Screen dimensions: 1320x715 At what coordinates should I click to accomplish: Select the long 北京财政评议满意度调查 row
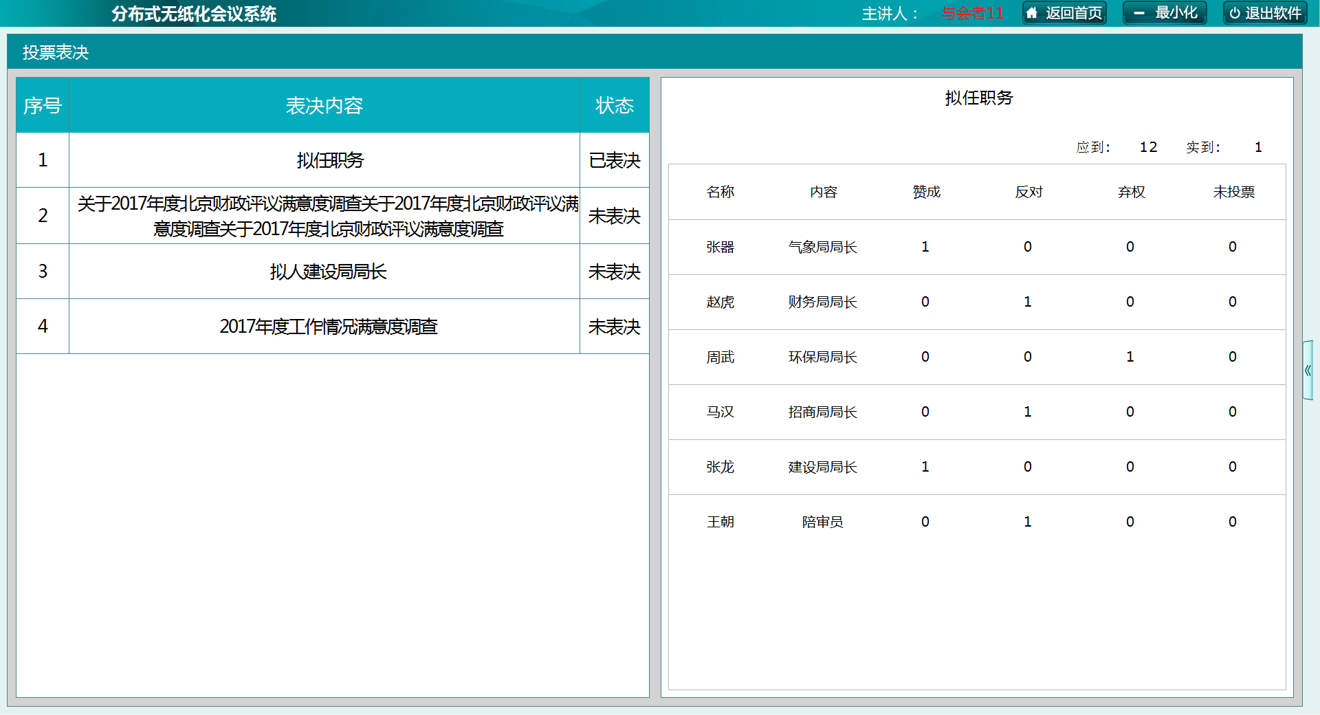click(x=328, y=216)
